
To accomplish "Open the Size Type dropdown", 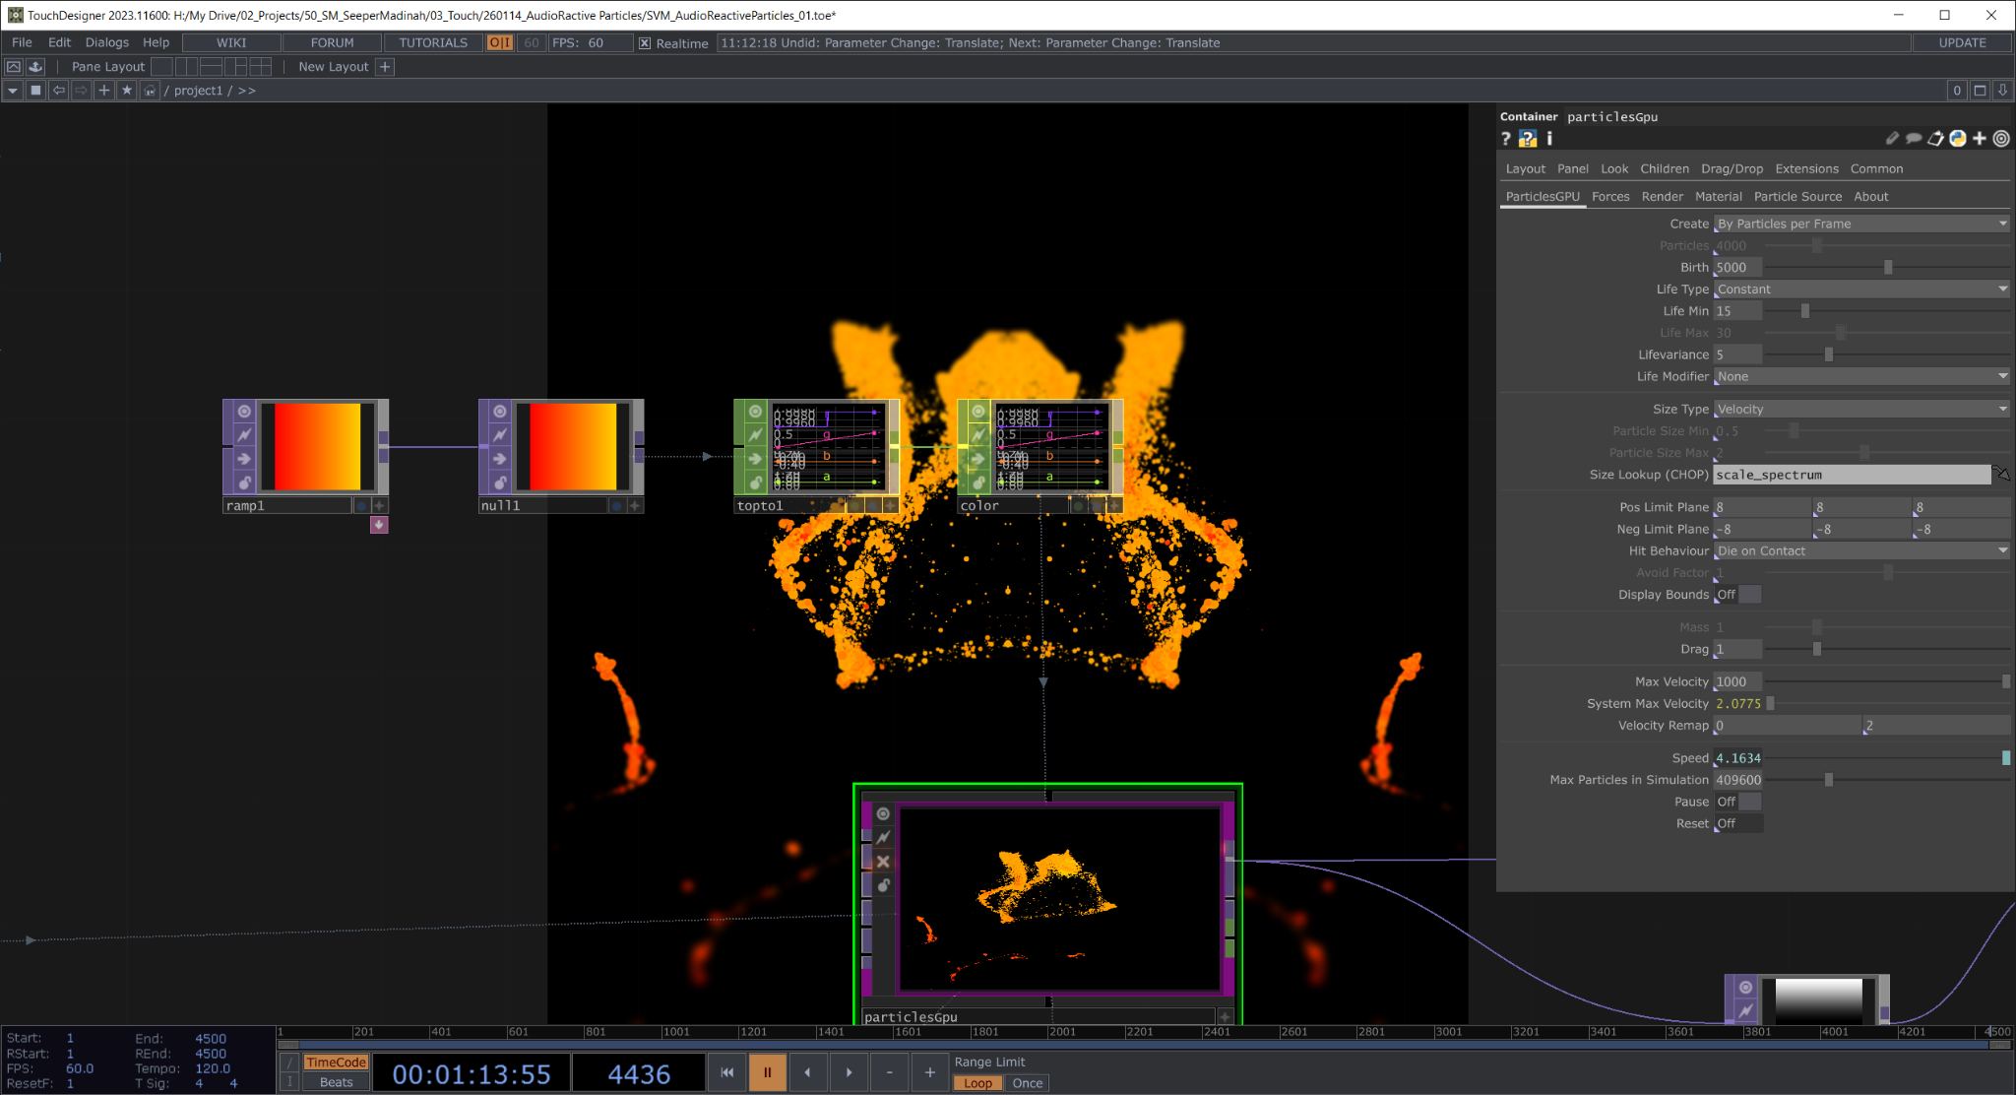I will (1860, 410).
